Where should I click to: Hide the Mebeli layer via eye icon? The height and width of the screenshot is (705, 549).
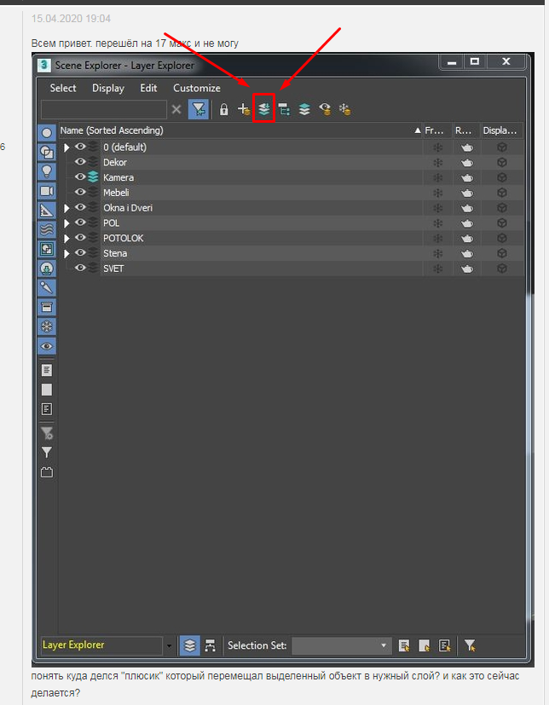click(80, 192)
